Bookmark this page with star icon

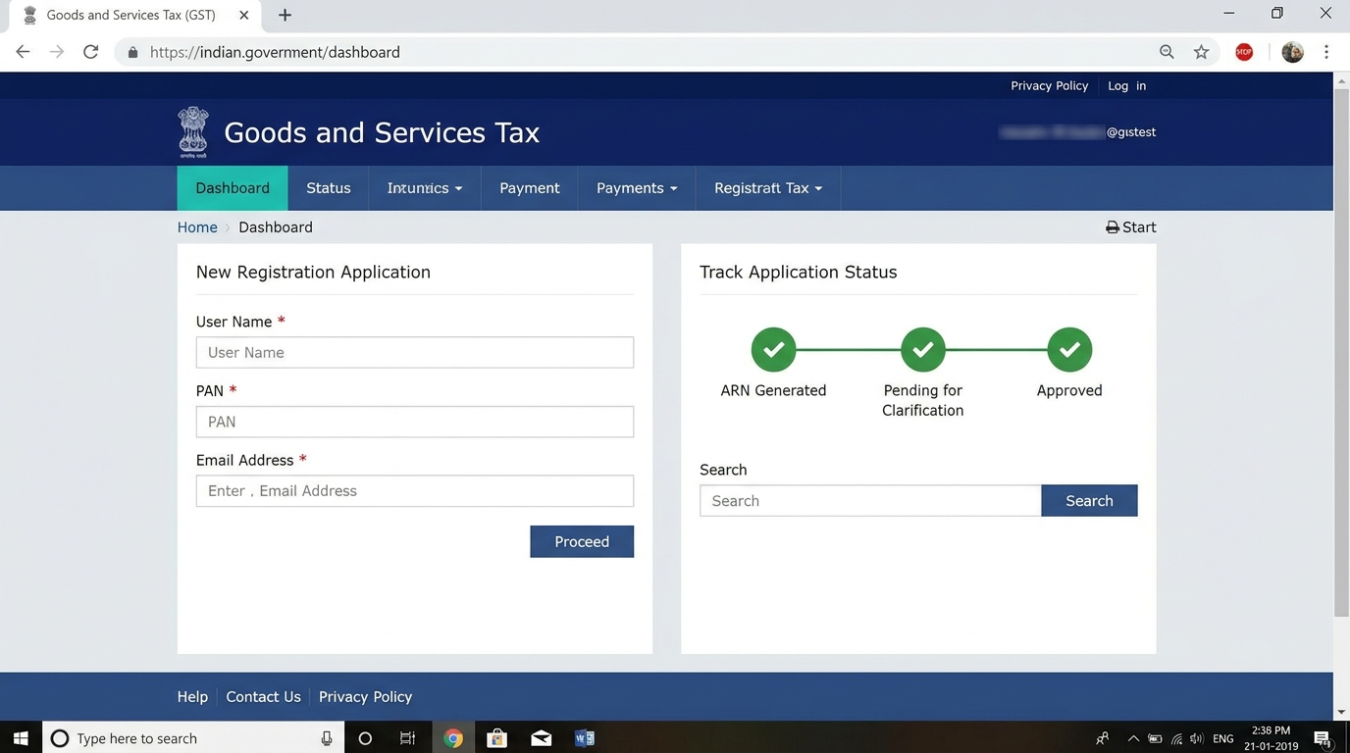[1201, 52]
